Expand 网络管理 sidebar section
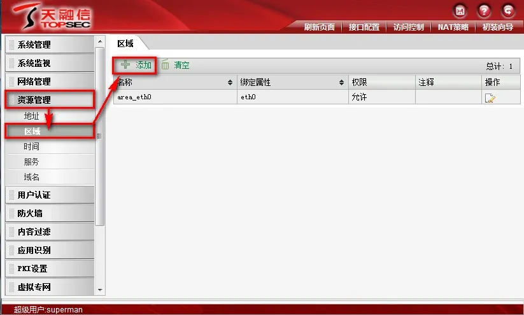The height and width of the screenshot is (315, 524). 50,81
